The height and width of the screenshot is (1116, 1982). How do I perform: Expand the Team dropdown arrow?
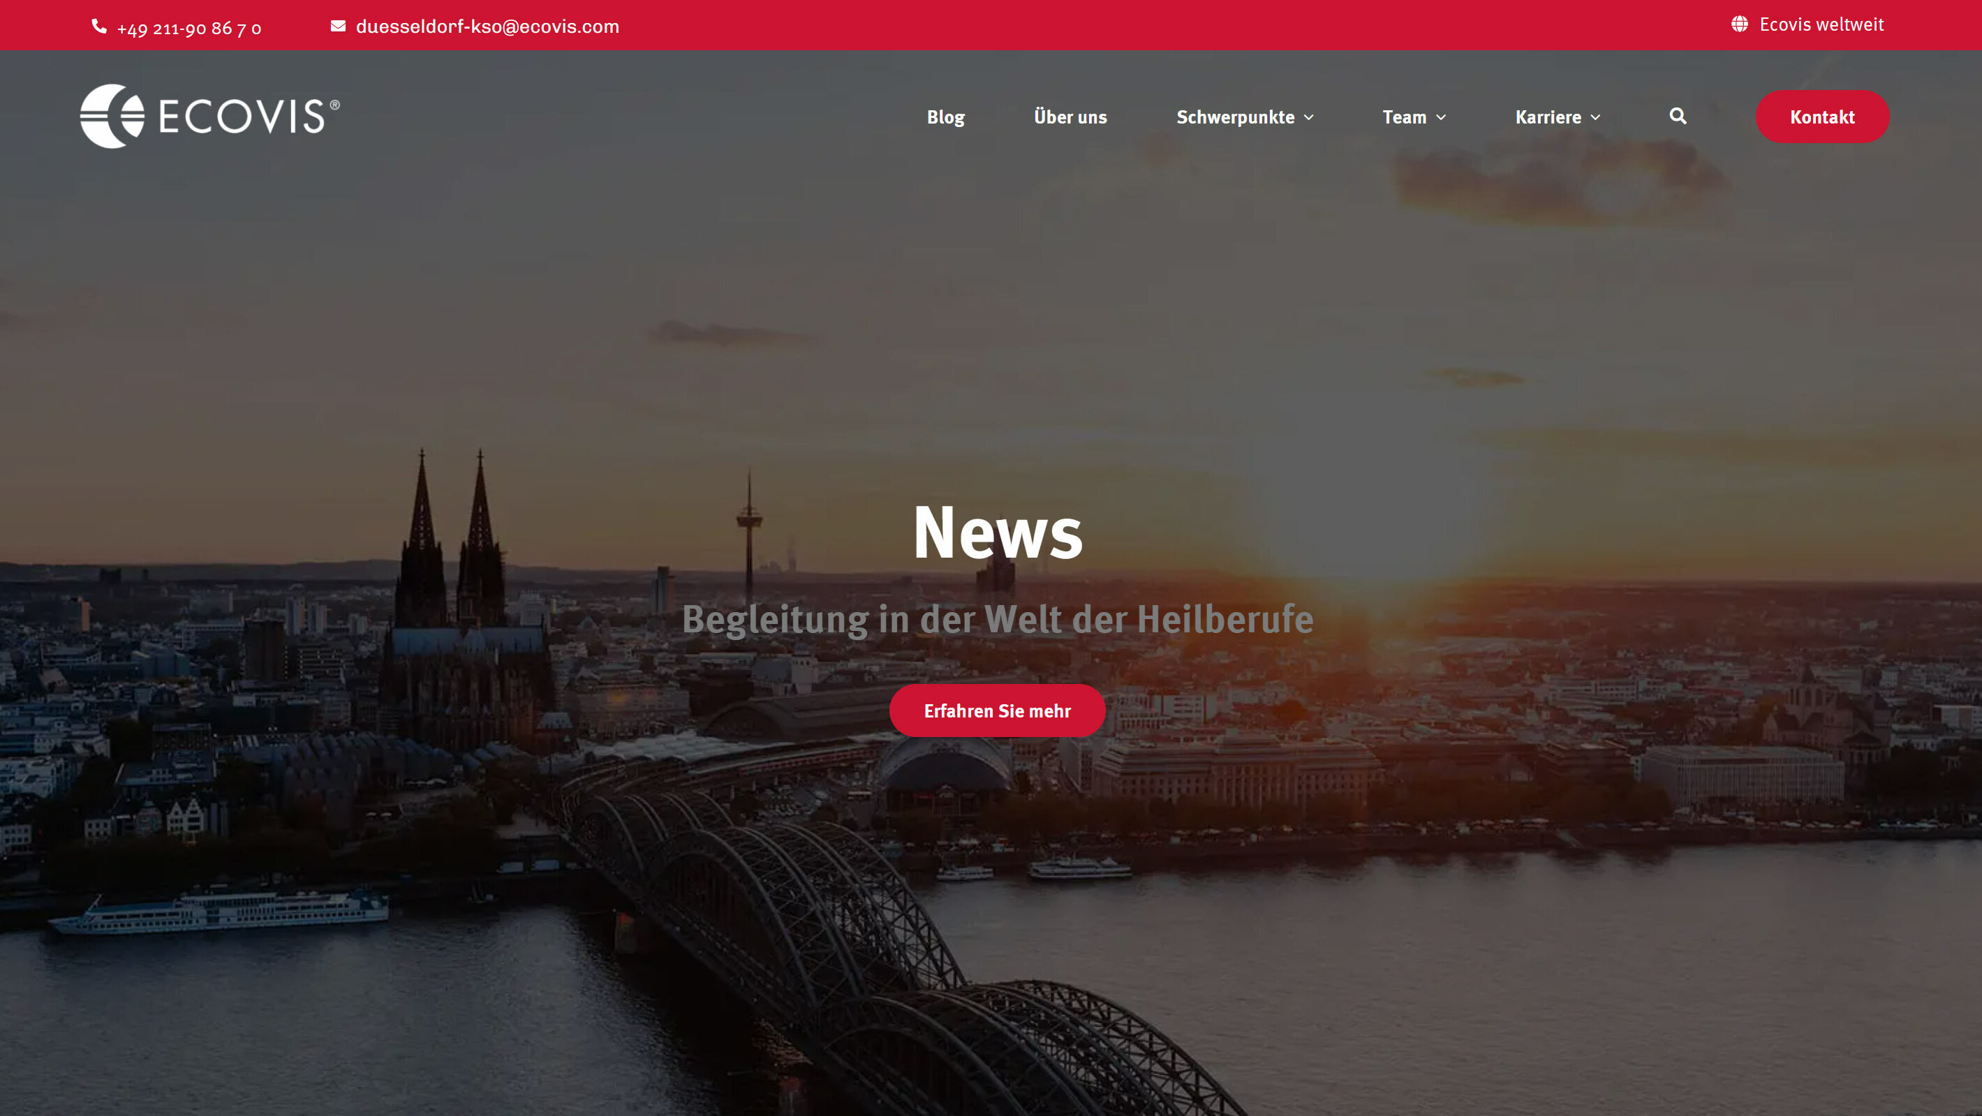click(x=1441, y=118)
